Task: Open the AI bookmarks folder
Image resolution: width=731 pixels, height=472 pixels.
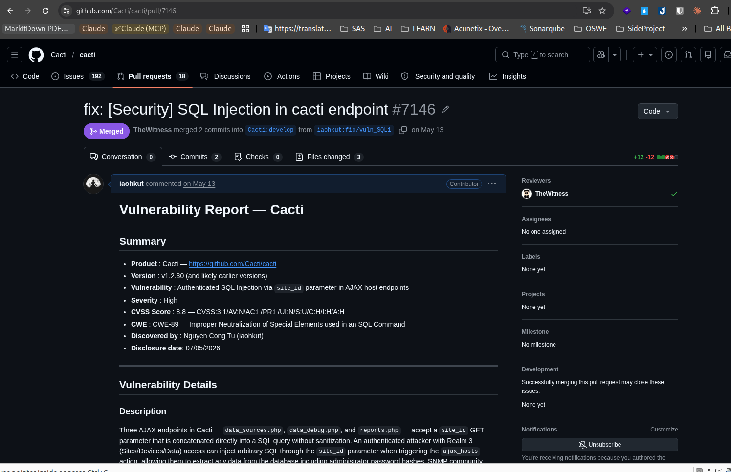Action: 383,29
